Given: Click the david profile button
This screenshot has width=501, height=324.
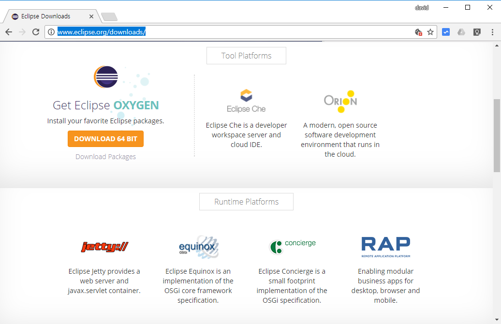Looking at the screenshot, I should point(422,8).
